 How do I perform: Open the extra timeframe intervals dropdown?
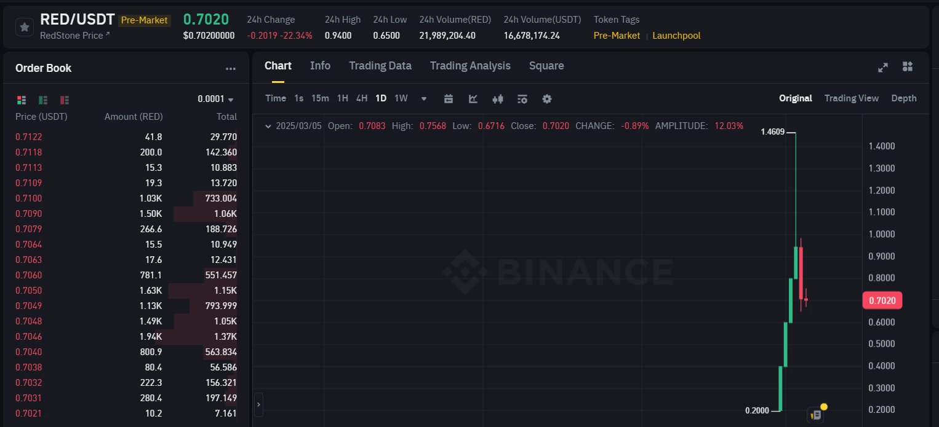point(423,98)
